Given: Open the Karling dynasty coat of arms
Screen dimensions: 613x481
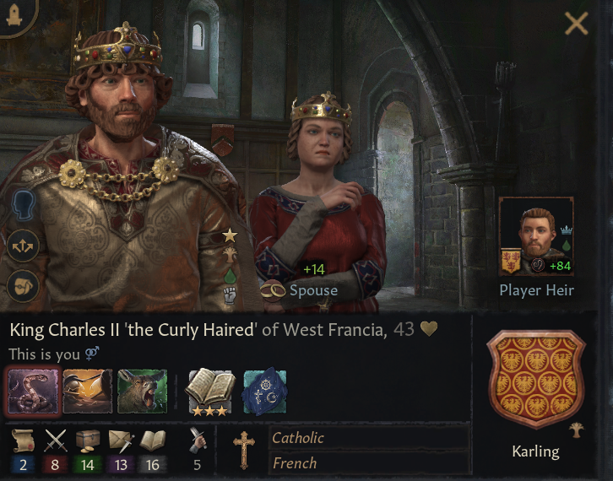Looking at the screenshot, I should tap(536, 380).
